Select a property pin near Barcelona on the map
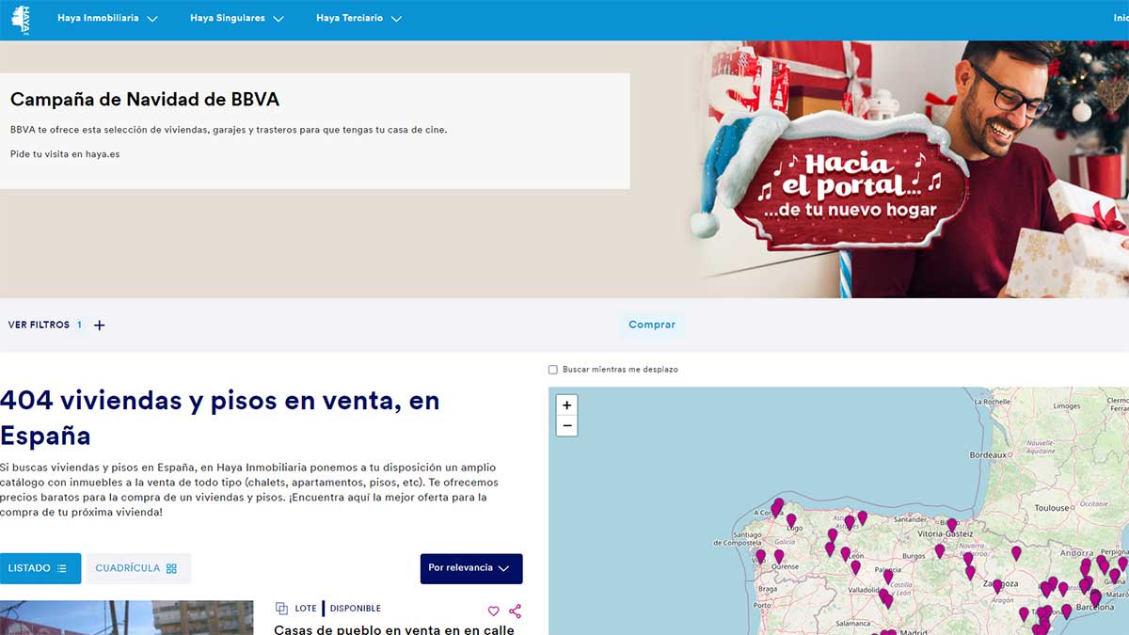The height and width of the screenshot is (635, 1129). (x=1095, y=597)
